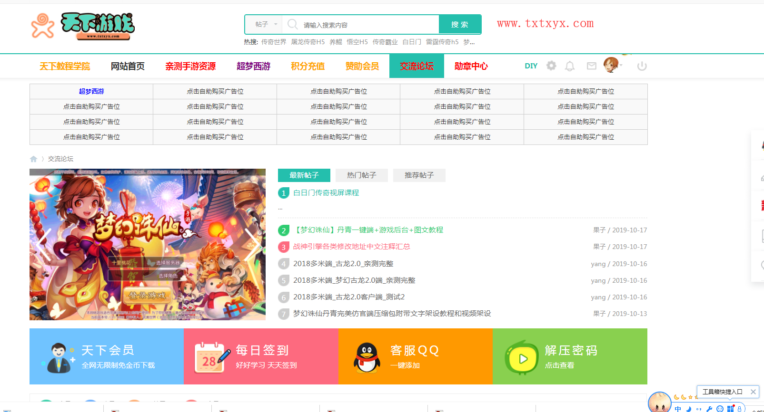764x412 pixels.
Task: Click the green play icon on 解压密码
Action: [521, 358]
